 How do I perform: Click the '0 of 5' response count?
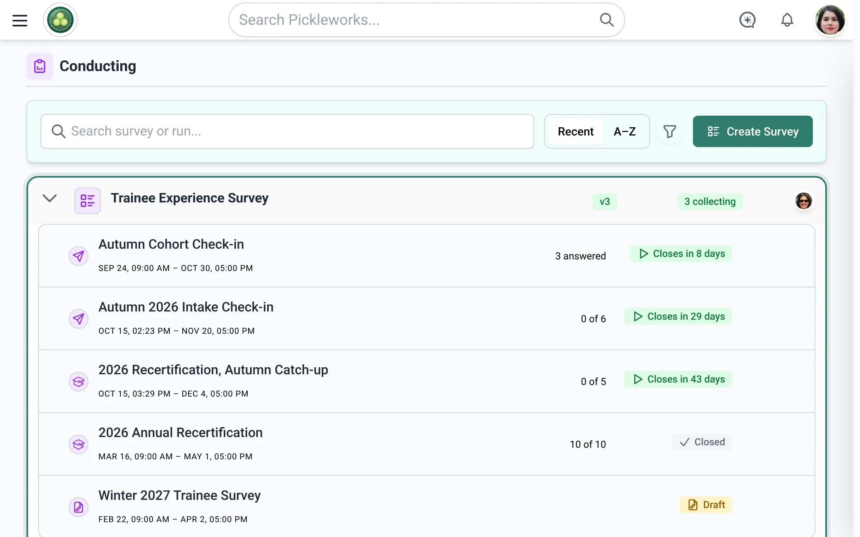click(593, 382)
